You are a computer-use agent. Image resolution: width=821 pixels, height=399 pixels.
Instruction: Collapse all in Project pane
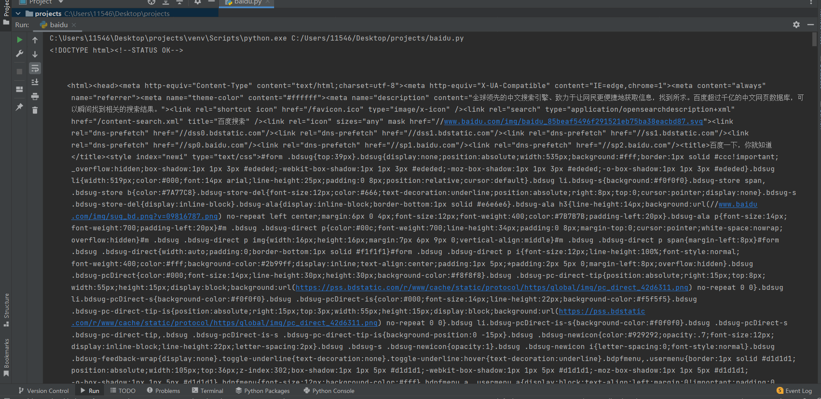(180, 2)
